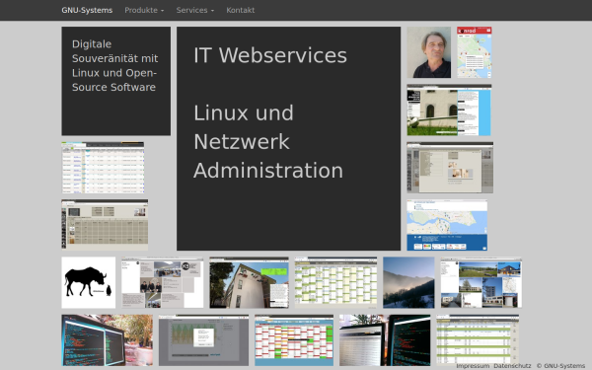Viewport: 592px width, 370px height.
Task: Open the yellow building with green note thumbnail
Action: [x=249, y=282]
